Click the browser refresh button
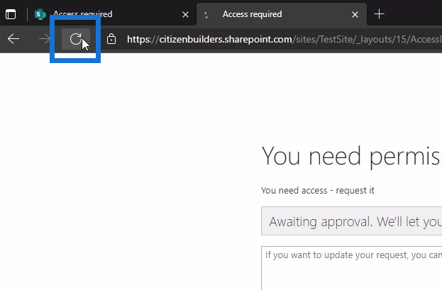442x290 pixels. tap(76, 39)
